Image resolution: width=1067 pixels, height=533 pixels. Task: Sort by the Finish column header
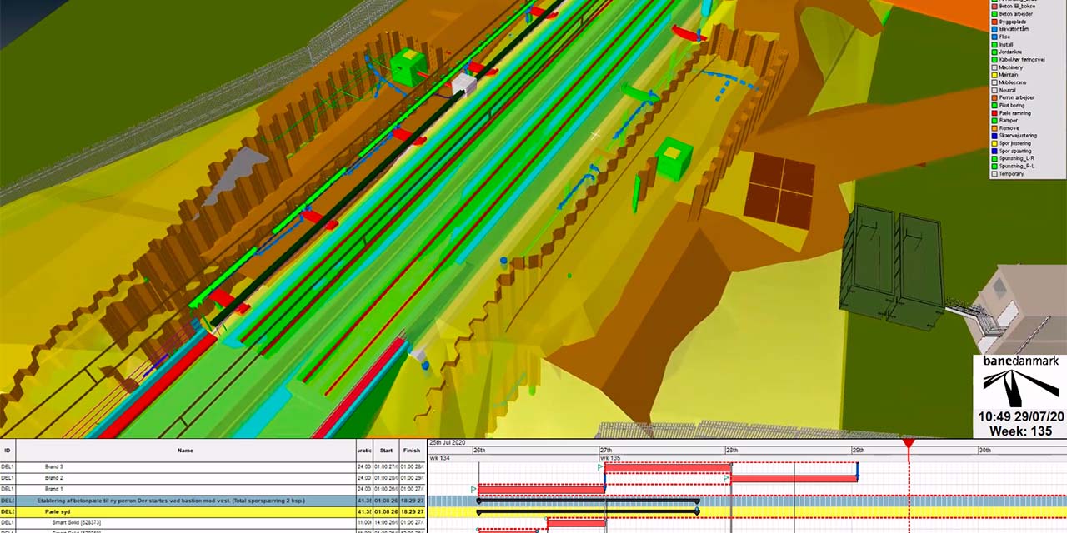[x=412, y=451]
